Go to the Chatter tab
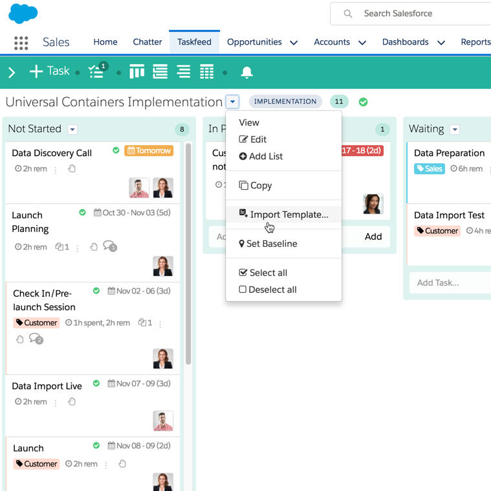491x491 pixels. pyautogui.click(x=147, y=42)
